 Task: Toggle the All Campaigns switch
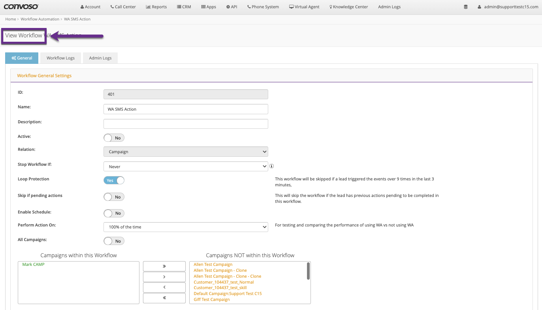[114, 241]
